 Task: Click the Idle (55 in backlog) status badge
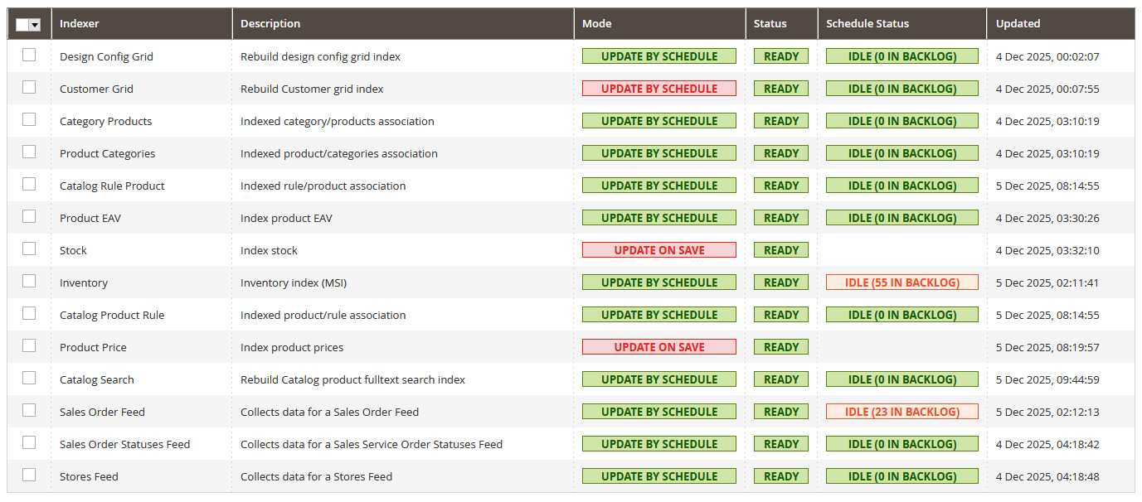901,282
